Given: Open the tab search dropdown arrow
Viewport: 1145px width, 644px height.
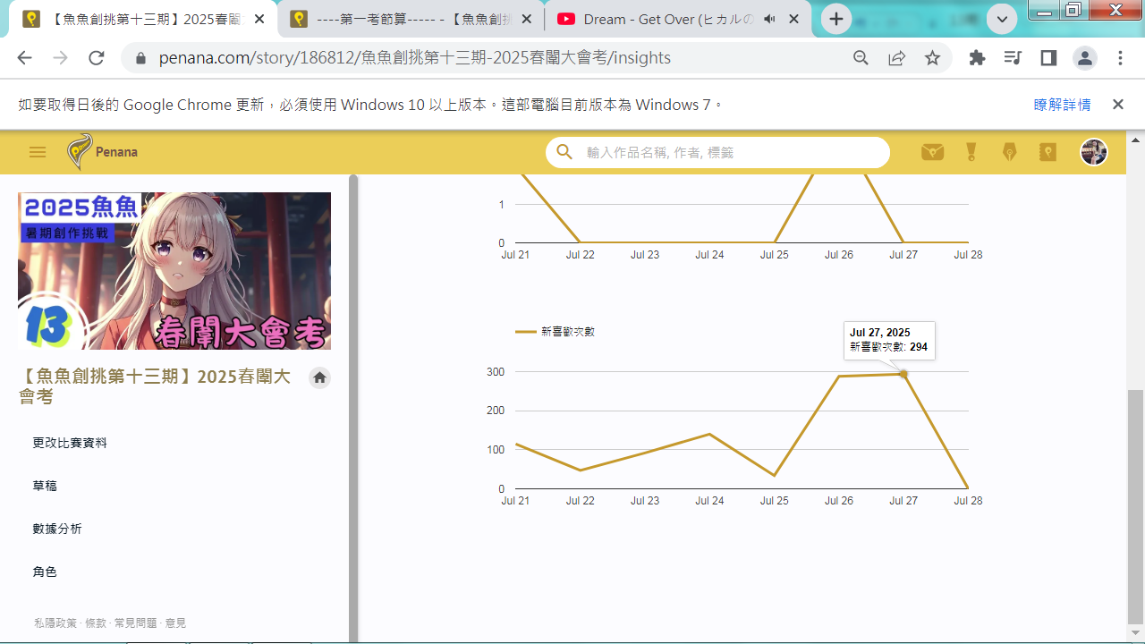Looking at the screenshot, I should coord(1002,19).
